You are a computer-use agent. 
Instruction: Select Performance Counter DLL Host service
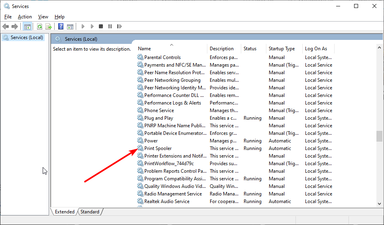(x=174, y=95)
